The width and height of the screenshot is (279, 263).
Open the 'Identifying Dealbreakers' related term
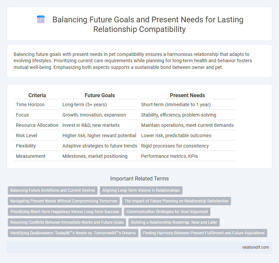pos(73,233)
